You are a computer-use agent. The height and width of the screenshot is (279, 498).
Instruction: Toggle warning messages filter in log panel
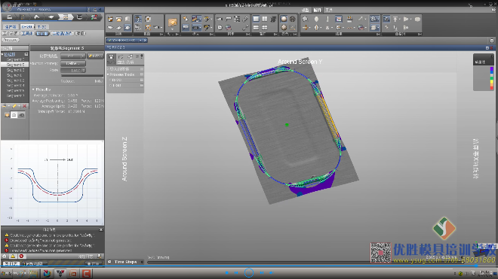point(13,256)
